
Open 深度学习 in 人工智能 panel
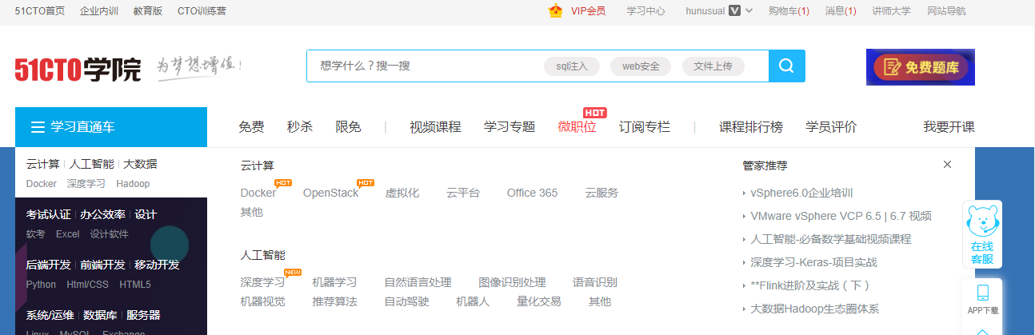262,282
